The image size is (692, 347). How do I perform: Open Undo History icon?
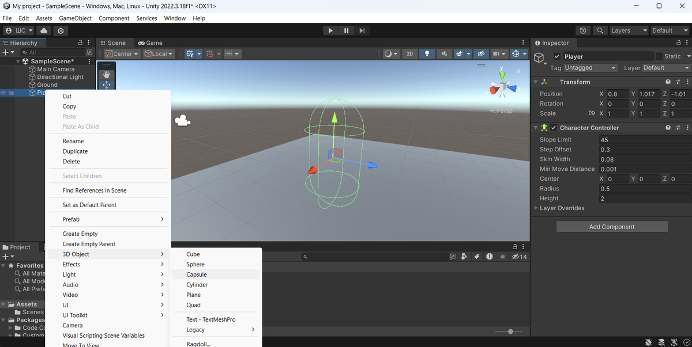(583, 30)
